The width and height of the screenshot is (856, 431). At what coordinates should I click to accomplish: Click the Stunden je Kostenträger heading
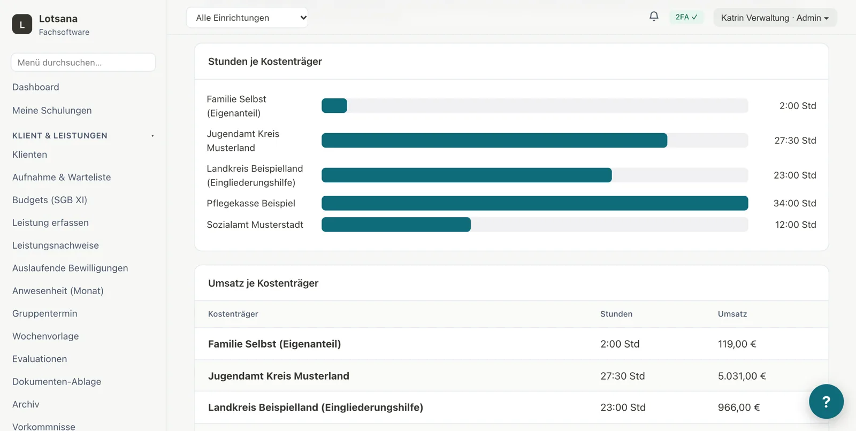click(265, 61)
